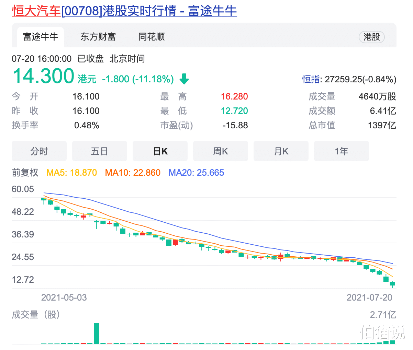This screenshot has width=413, height=350.
Task: Click the timestamp 07-20 16:00:00
Action: (x=42, y=59)
